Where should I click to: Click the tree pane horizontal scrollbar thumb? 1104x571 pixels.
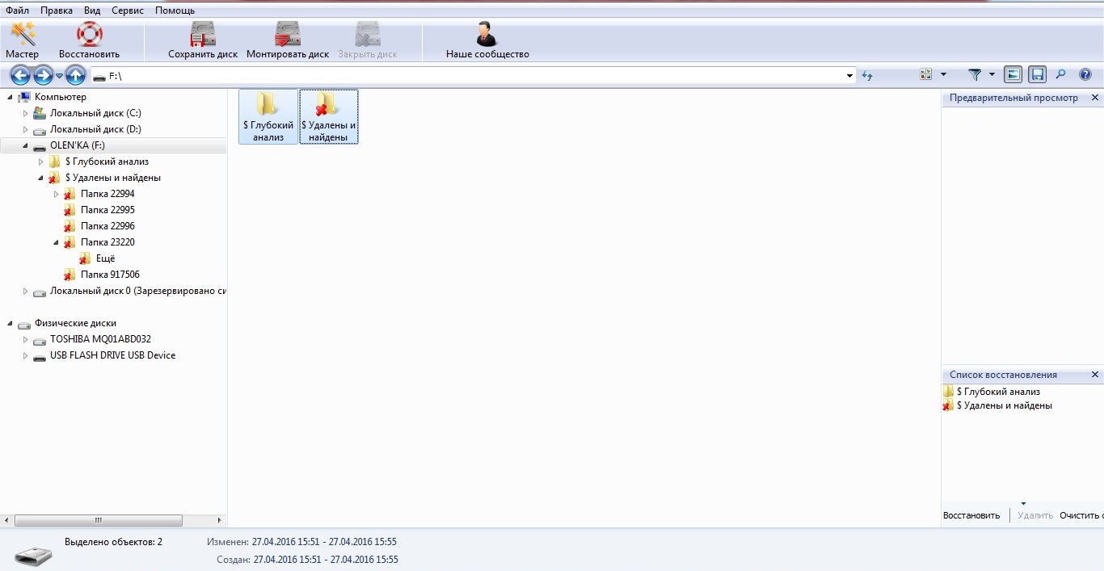(x=99, y=520)
